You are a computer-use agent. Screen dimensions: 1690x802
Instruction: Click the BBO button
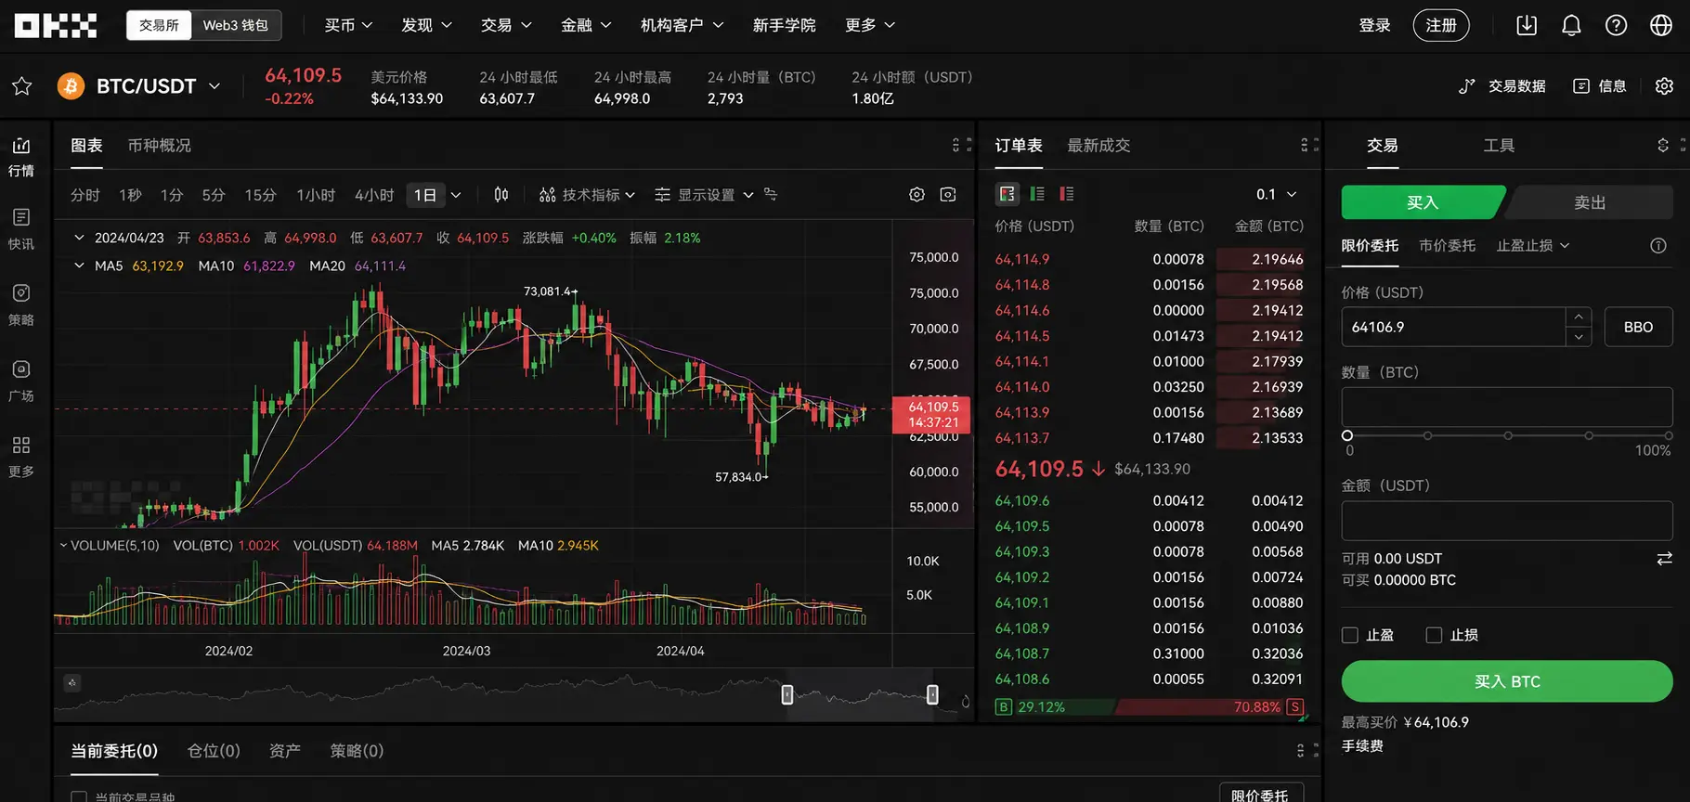[x=1638, y=327]
